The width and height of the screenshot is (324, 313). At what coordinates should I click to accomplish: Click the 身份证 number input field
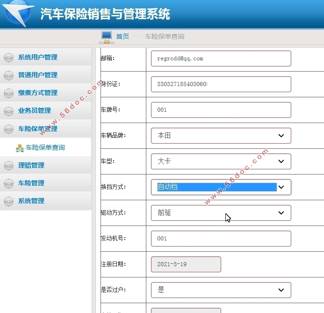tap(221, 84)
